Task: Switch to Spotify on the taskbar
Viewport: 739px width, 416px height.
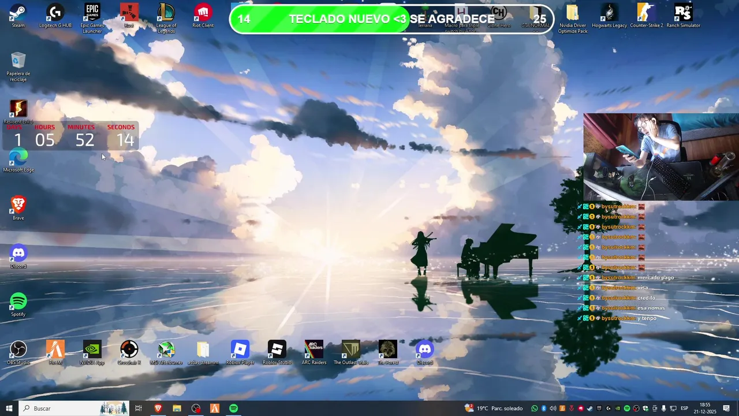Action: click(x=233, y=408)
